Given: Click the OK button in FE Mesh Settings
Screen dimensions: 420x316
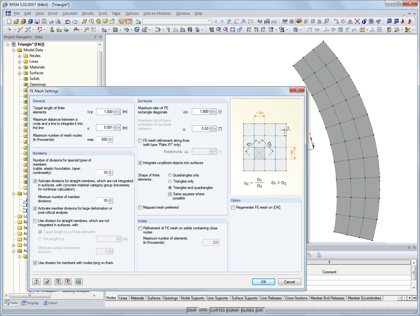Looking at the screenshot, I should pos(263,282).
